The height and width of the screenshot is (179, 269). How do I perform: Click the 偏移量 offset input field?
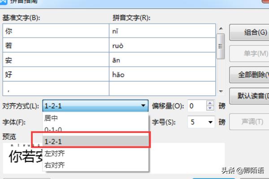(x=197, y=106)
